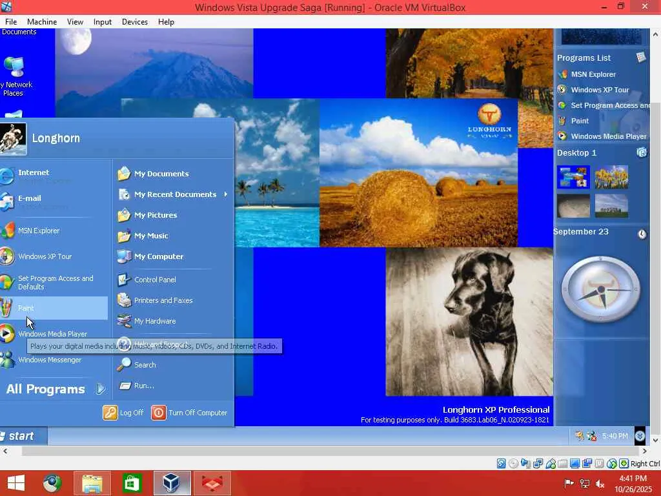Click host muted volume tray icon
This screenshot has height=496, width=661.
click(x=600, y=483)
